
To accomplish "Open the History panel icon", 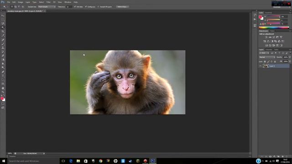I will click(x=255, y=15).
